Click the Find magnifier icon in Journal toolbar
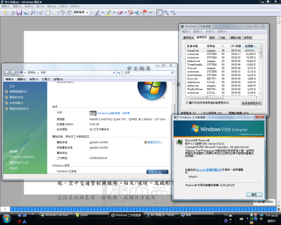The image size is (281, 225). tap(33, 13)
